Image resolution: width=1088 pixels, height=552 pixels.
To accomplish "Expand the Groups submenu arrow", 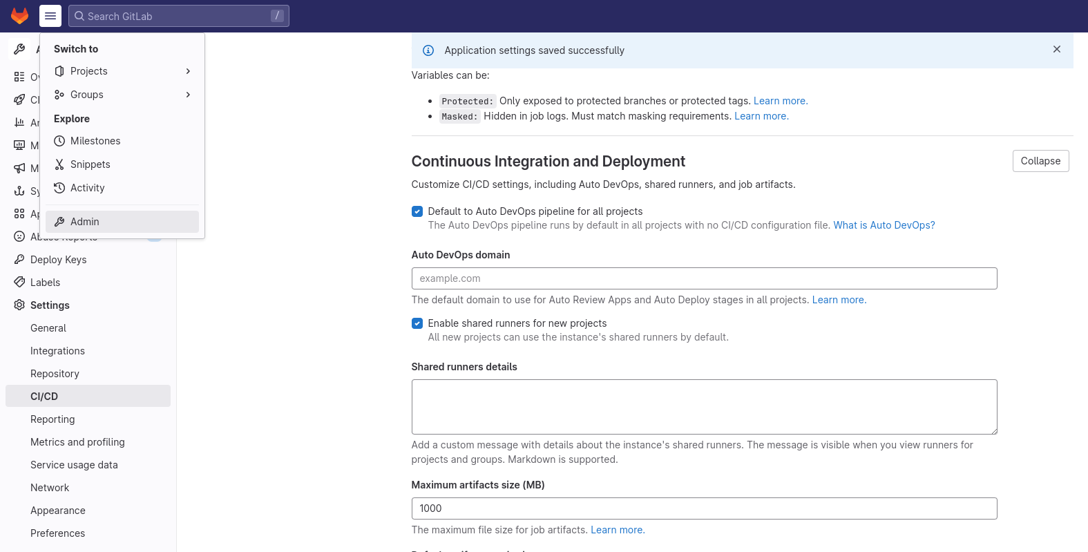I will pos(188,95).
